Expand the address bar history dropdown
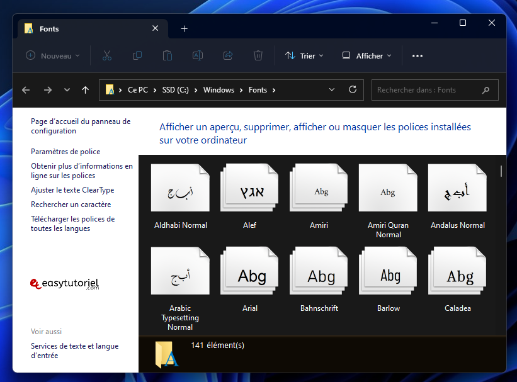517x382 pixels. pyautogui.click(x=332, y=89)
